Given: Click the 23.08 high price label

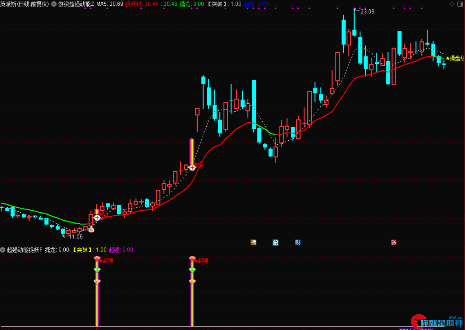Looking at the screenshot, I should click(367, 12).
